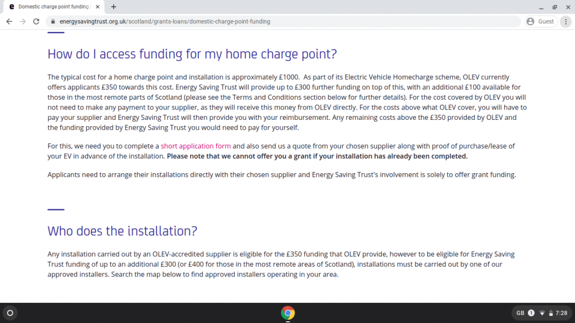Click the Chrome icon in the shelf
The width and height of the screenshot is (575, 323).
click(288, 313)
